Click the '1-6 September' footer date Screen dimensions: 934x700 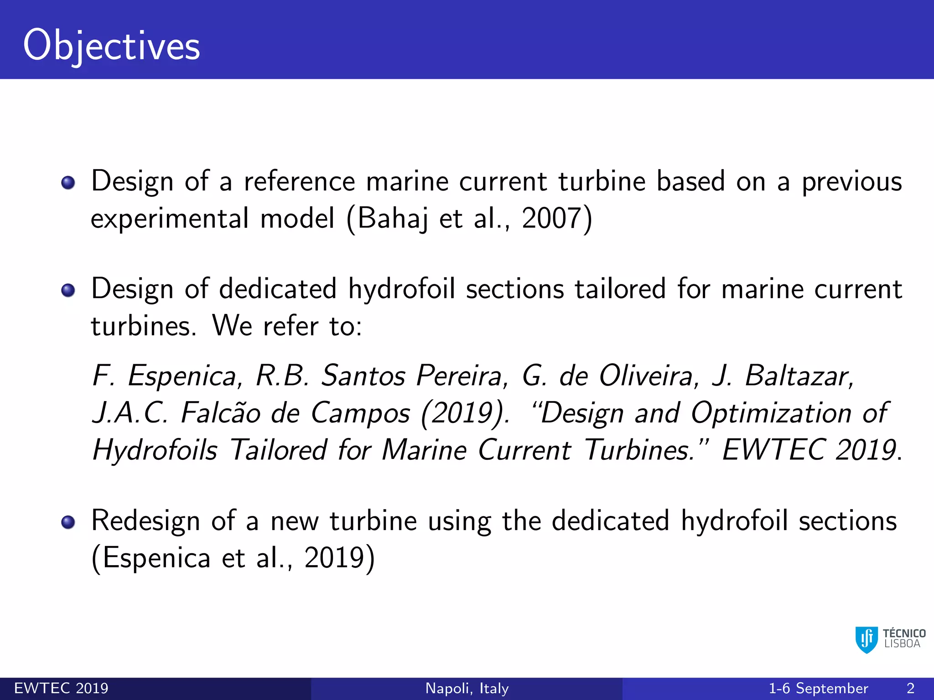(x=819, y=688)
